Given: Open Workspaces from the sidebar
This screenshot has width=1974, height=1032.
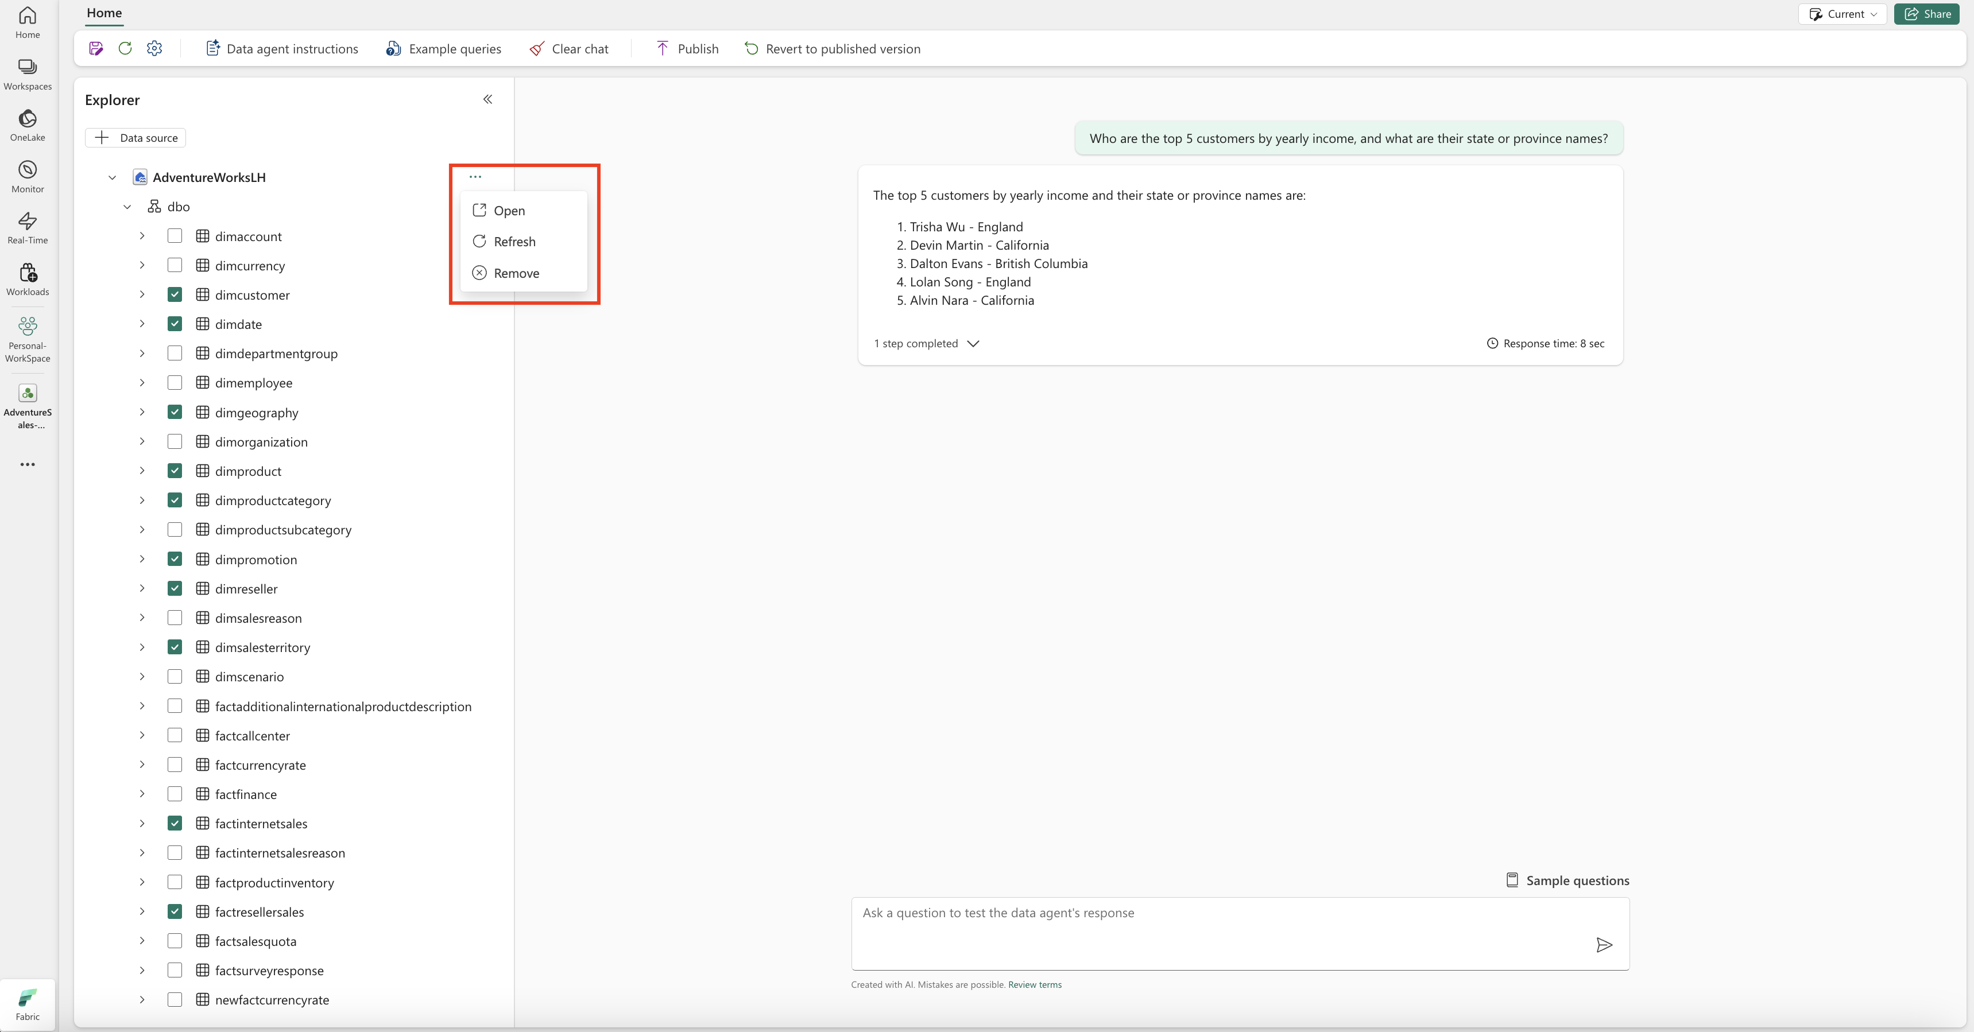Looking at the screenshot, I should pos(28,74).
